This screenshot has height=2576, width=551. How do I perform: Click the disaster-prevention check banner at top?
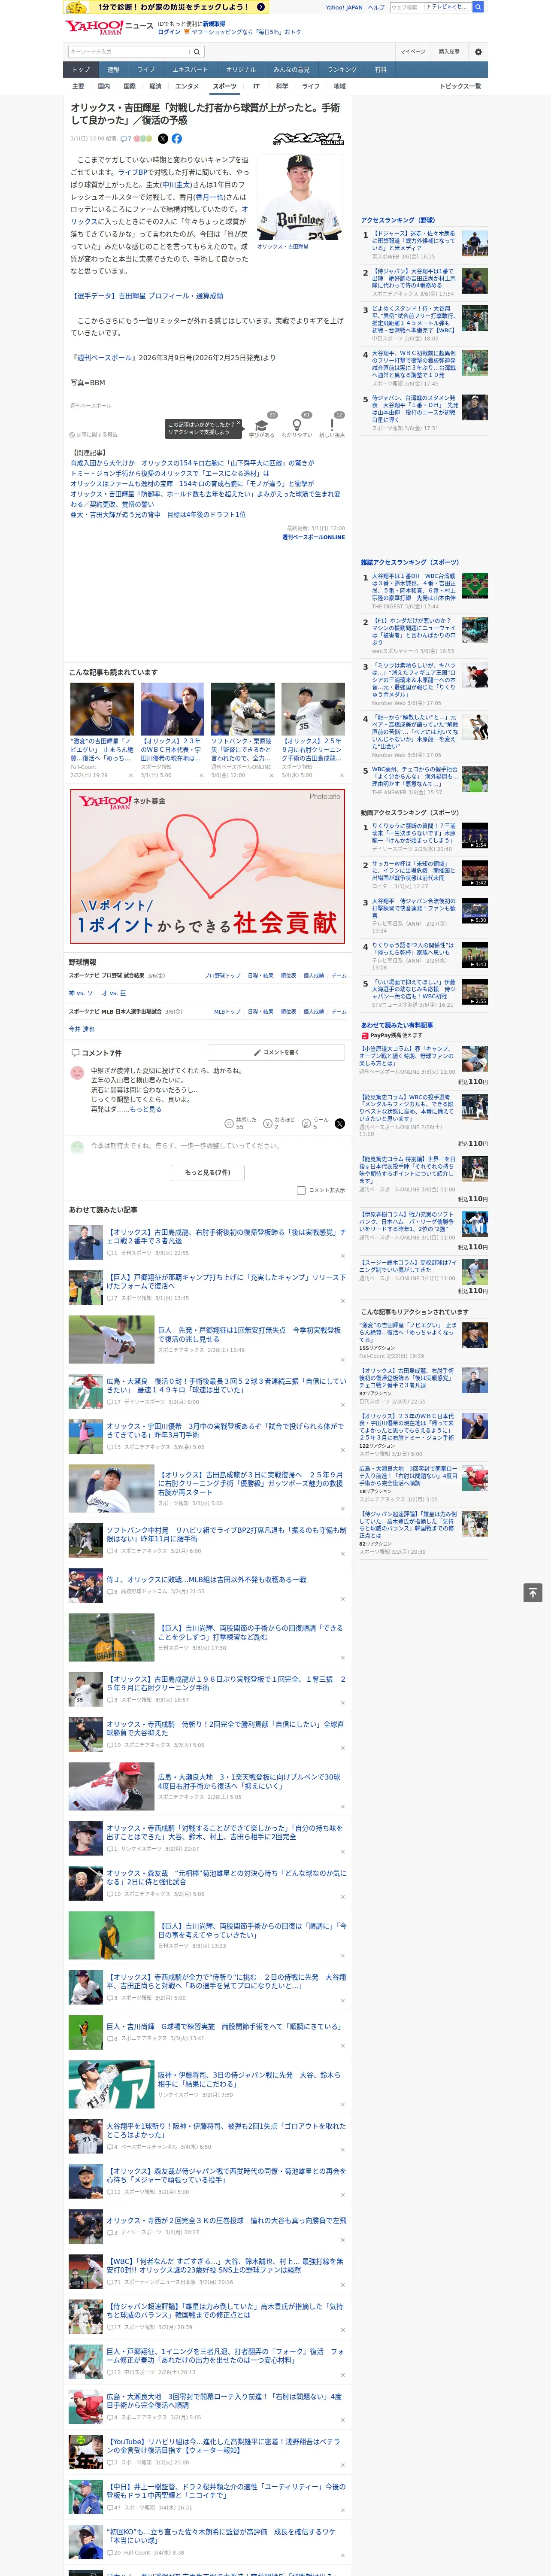tap(167, 6)
